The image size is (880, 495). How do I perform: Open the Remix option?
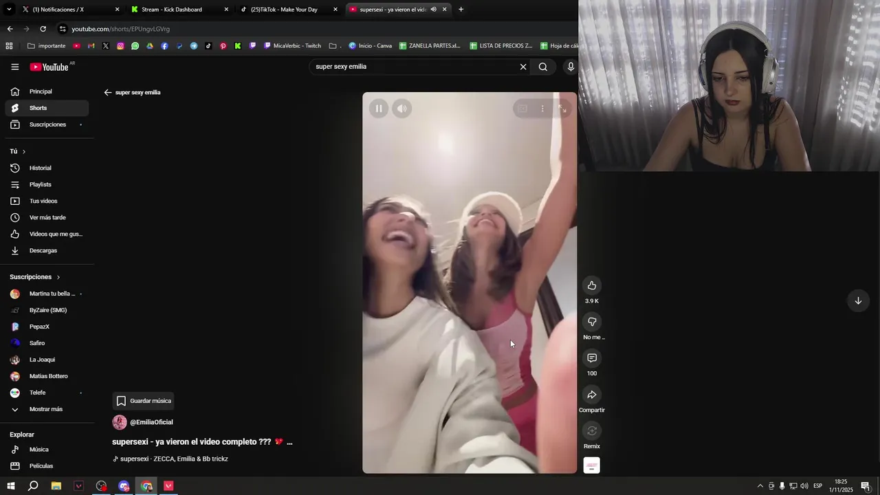pos(592,431)
